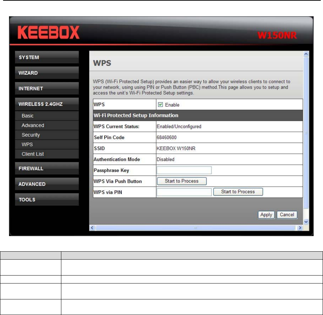323x315 pixels.
Task: Focus the Passphrase Key field
Action: pyautogui.click(x=184, y=170)
